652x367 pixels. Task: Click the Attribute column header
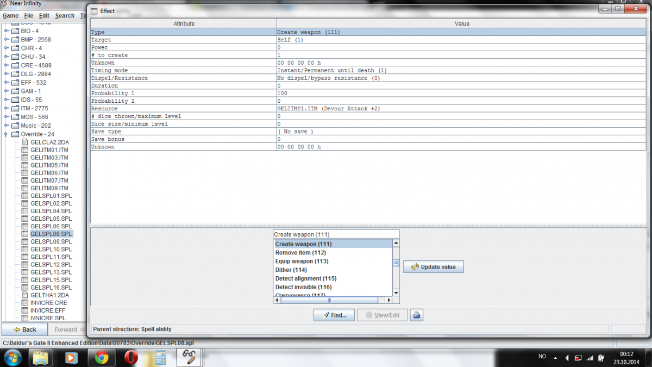pos(184,24)
